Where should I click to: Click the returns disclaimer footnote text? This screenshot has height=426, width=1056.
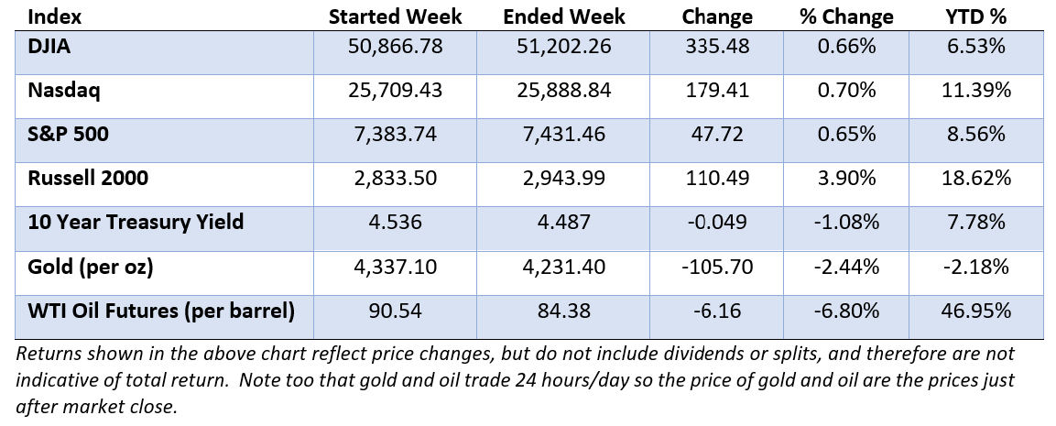click(516, 380)
